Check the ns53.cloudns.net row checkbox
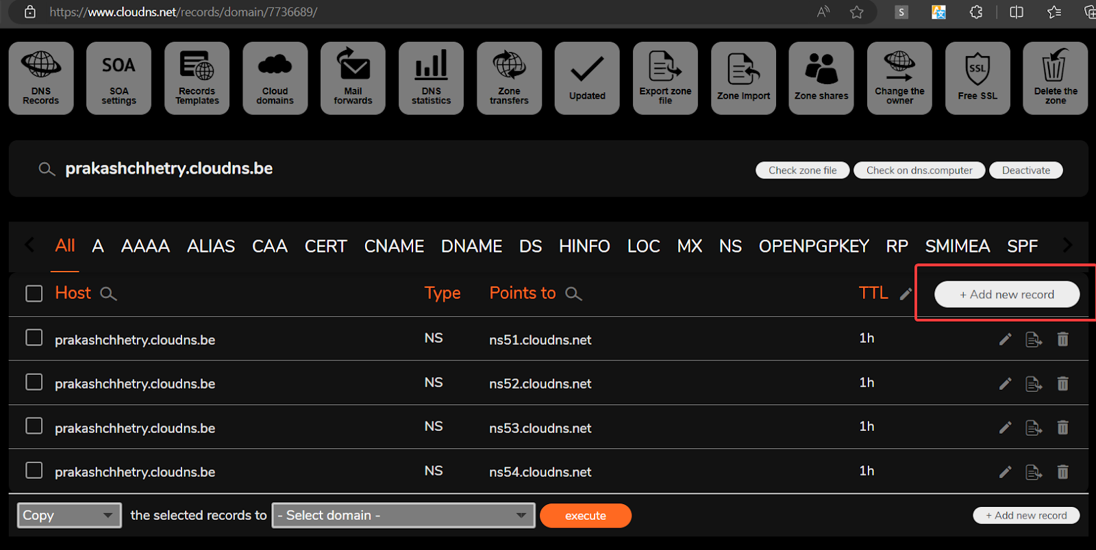This screenshot has height=550, width=1096. pos(34,426)
